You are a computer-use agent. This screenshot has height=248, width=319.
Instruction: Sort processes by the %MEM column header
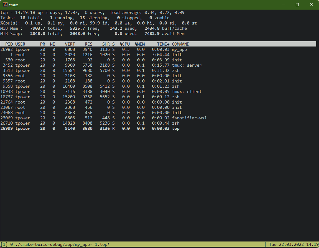[x=139, y=44]
